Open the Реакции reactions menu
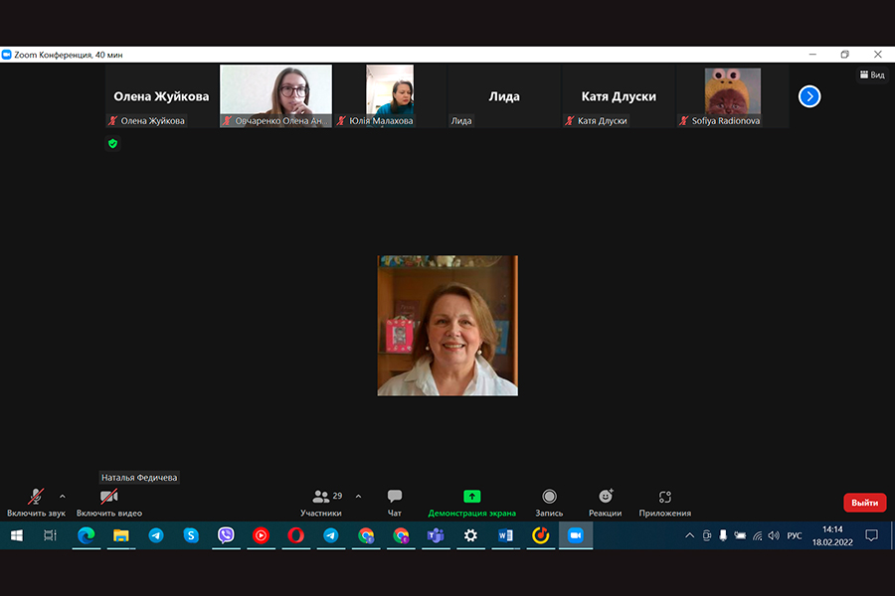This screenshot has height=596, width=895. coord(605,502)
